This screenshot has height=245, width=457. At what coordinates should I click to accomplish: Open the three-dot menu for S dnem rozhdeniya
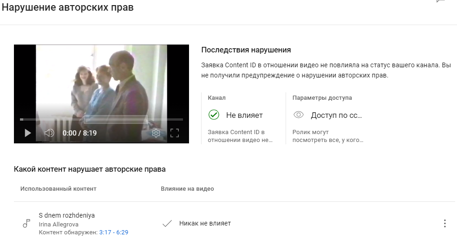pyautogui.click(x=445, y=224)
